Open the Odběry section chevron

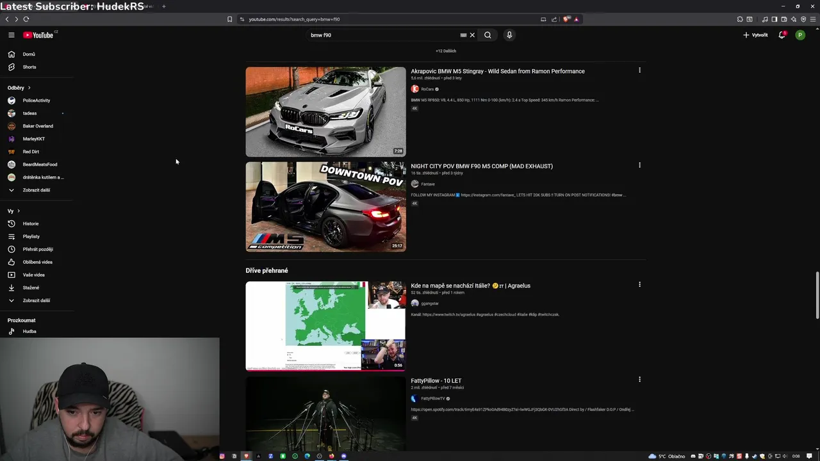point(29,88)
